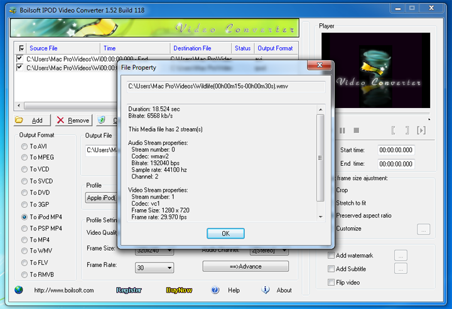
Task: Select the To FLV output format
Action: click(24, 263)
